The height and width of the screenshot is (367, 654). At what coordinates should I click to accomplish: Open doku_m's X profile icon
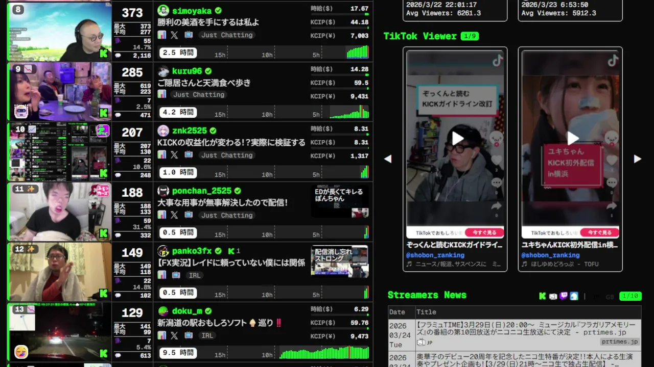(174, 335)
